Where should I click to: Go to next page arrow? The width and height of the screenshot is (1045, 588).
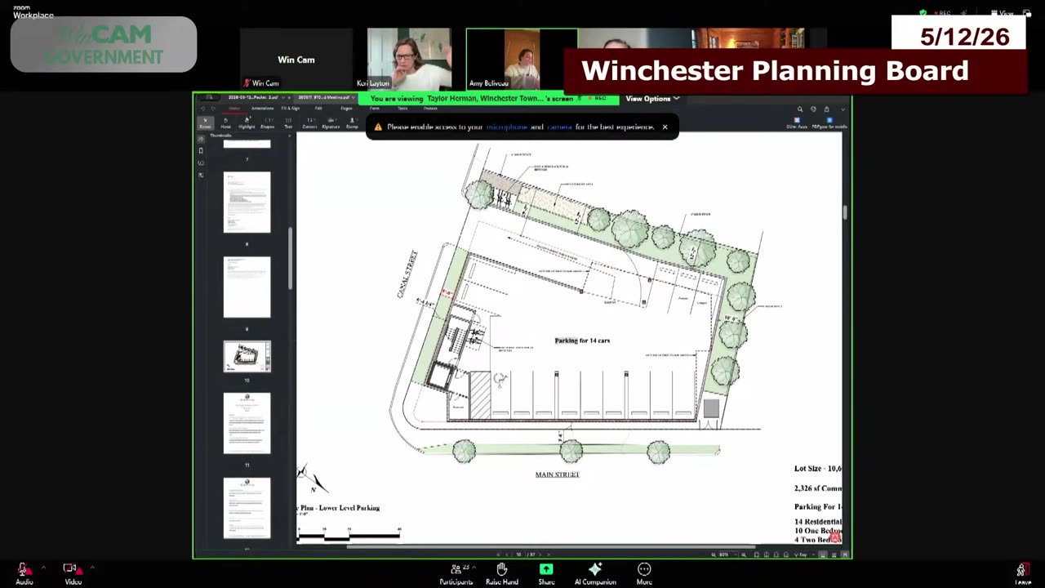click(540, 555)
